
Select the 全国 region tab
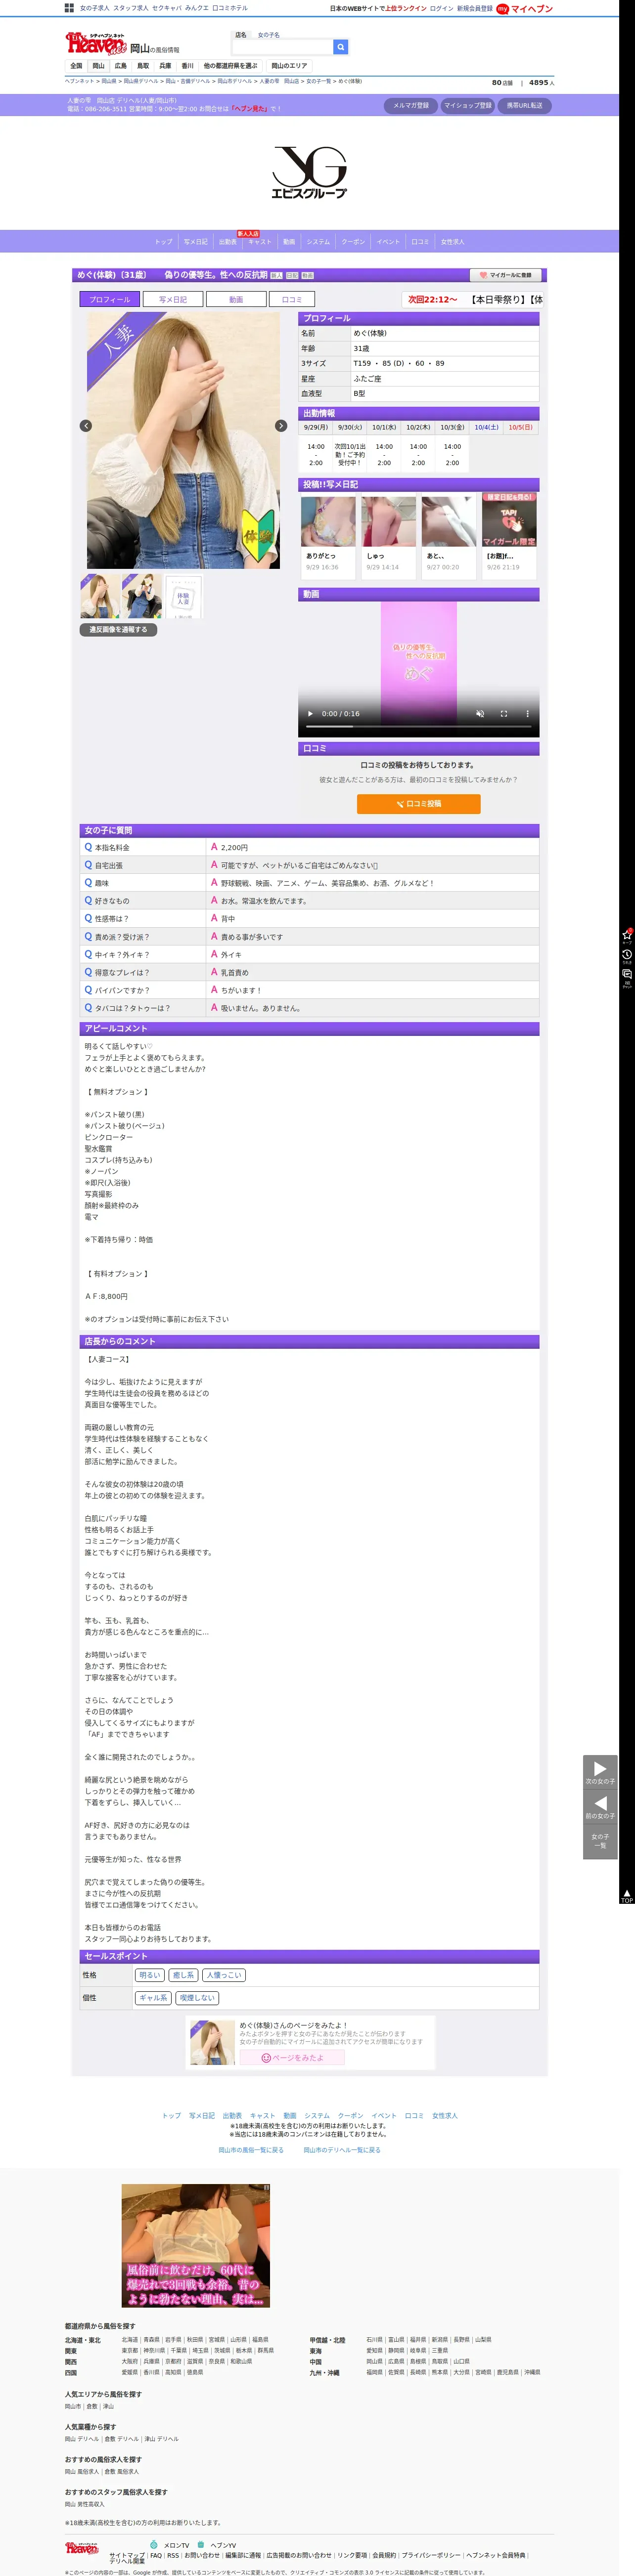(x=76, y=66)
